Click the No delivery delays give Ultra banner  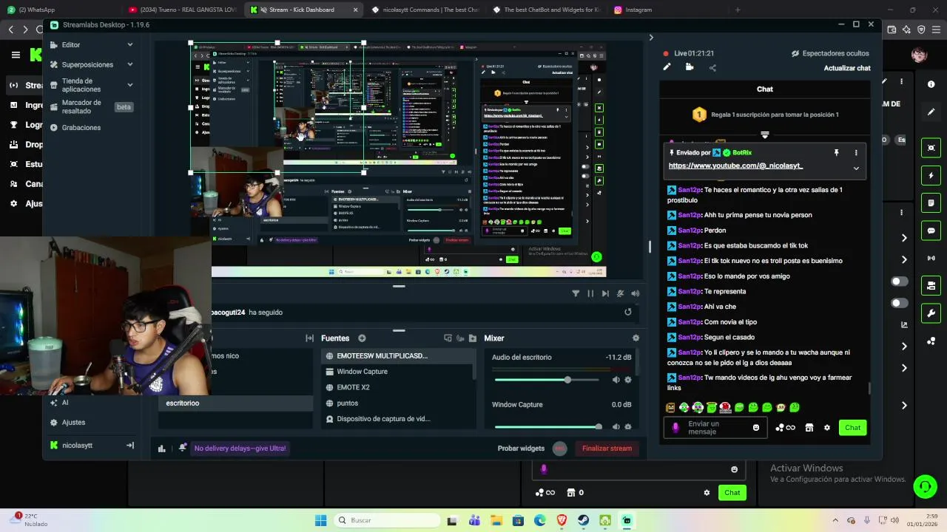(240, 449)
